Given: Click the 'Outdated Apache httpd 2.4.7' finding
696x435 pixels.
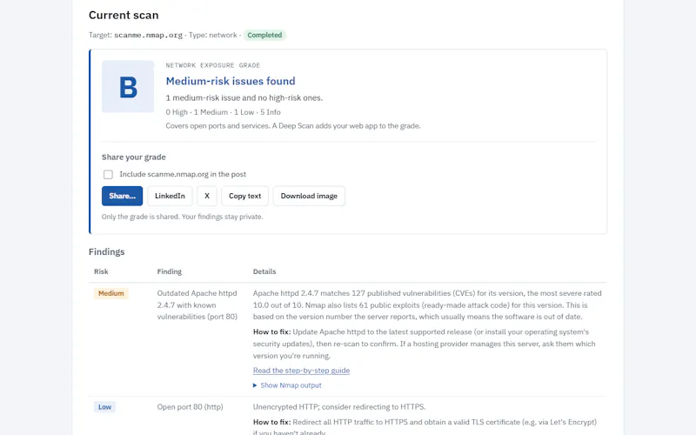Looking at the screenshot, I should pyautogui.click(x=197, y=305).
